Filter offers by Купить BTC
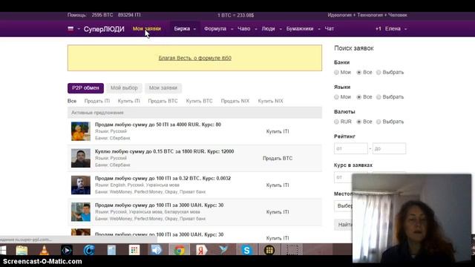475x267 pixels. (199, 101)
